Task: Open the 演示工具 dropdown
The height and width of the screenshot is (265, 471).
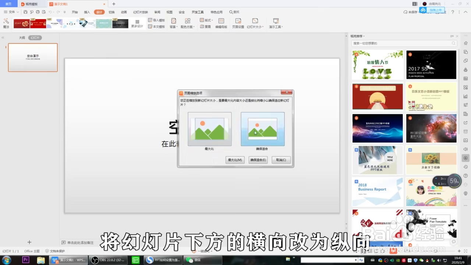Action: (x=276, y=24)
